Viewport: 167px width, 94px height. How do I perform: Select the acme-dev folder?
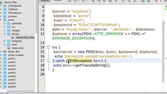pos(14,52)
